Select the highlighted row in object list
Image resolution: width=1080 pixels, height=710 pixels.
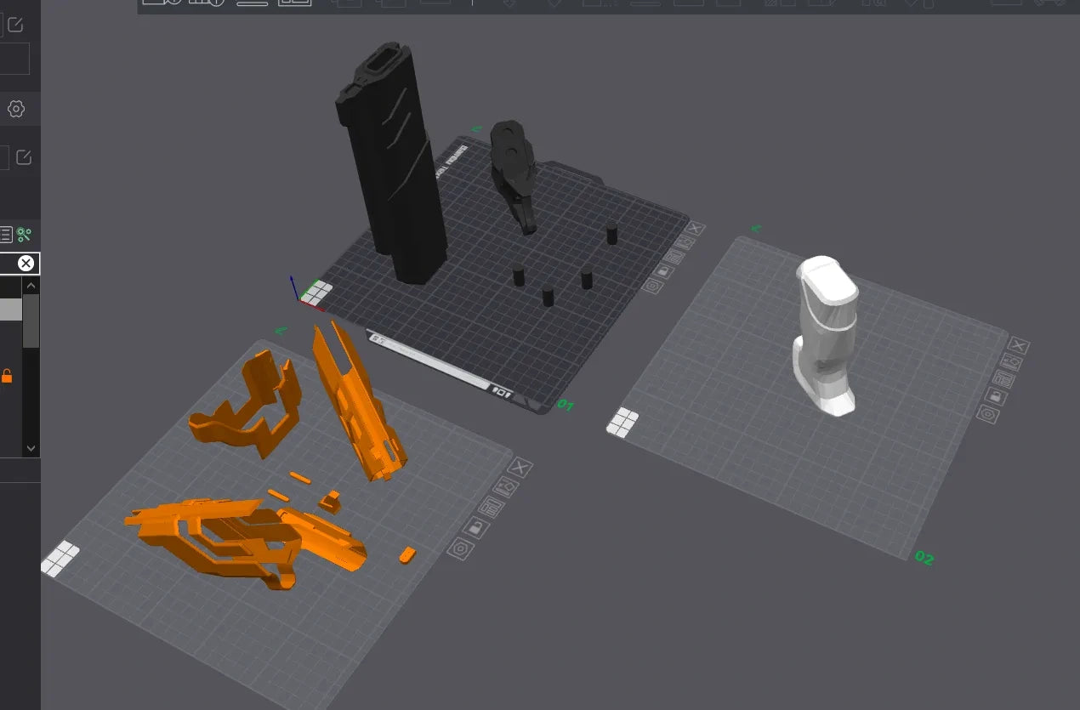point(11,310)
